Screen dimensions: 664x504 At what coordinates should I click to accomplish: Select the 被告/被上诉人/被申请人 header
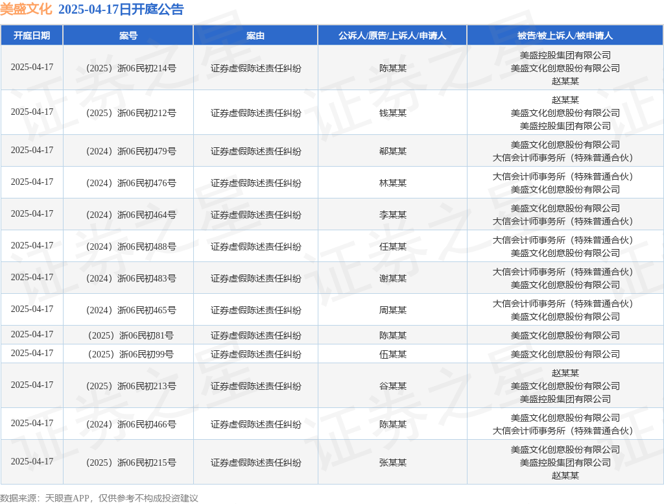pyautogui.click(x=565, y=36)
